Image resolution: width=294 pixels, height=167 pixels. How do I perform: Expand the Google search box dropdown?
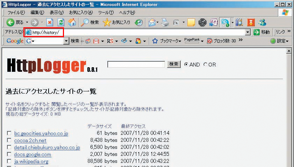coord(66,41)
